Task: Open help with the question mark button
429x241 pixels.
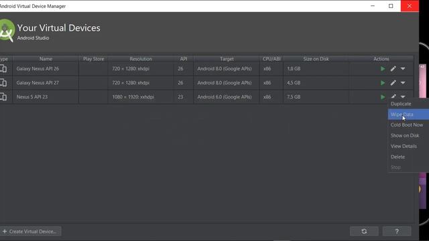Action: tap(397, 232)
